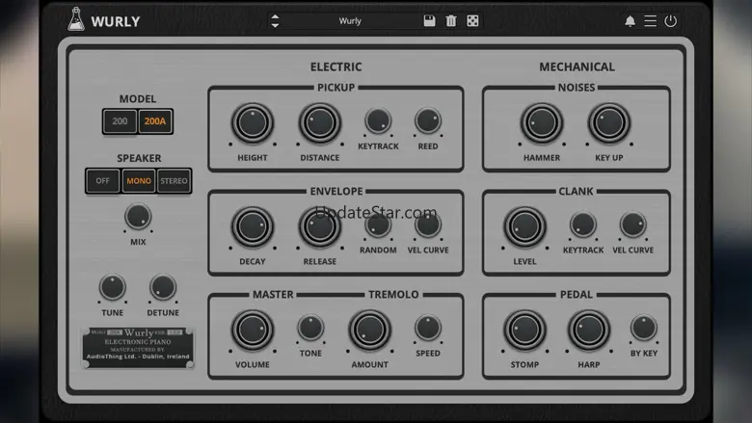The image size is (752, 423).
Task: Click the master VOLUME knob
Action: pyautogui.click(x=253, y=330)
